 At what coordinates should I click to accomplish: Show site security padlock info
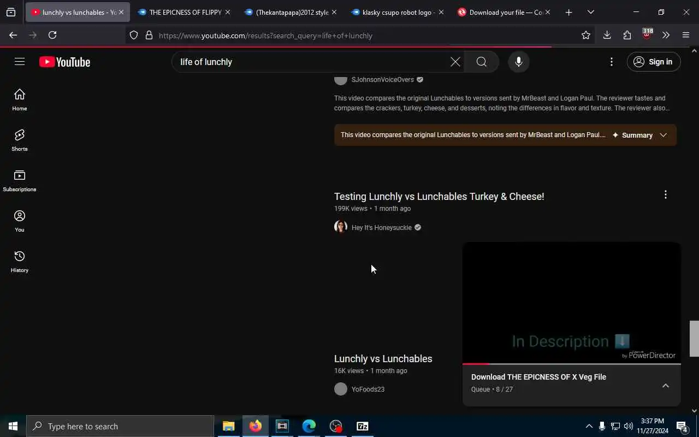(x=149, y=36)
